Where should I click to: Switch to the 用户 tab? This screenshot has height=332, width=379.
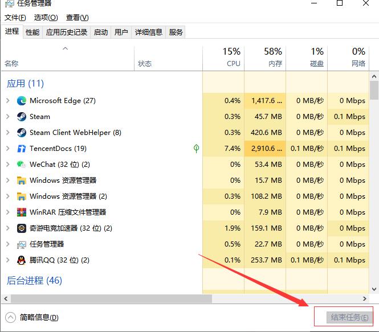[x=121, y=32]
